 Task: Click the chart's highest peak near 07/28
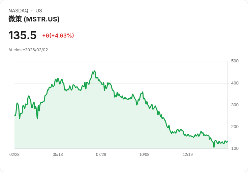[x=94, y=71]
